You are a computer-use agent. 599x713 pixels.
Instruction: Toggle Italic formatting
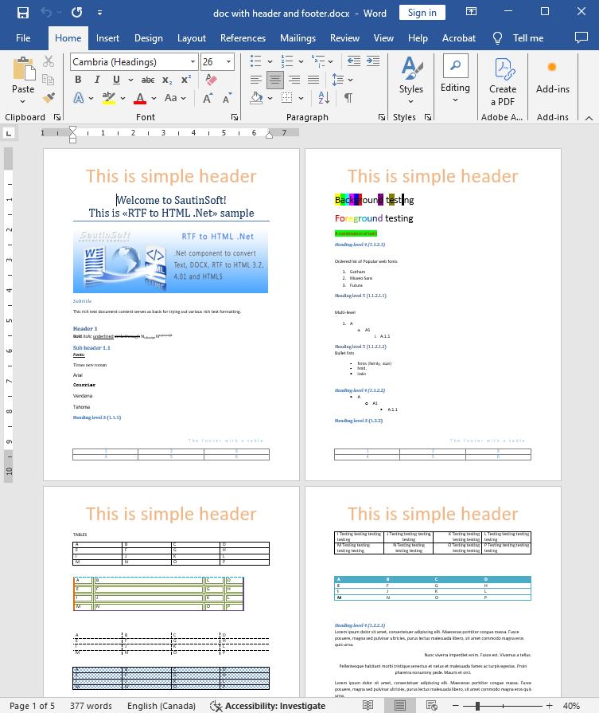click(x=97, y=80)
